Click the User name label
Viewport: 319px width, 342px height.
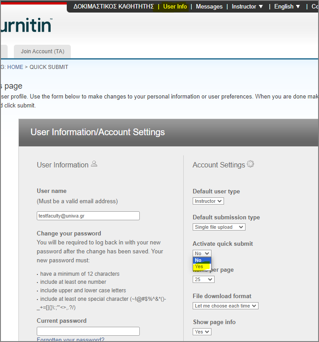pos(52,191)
